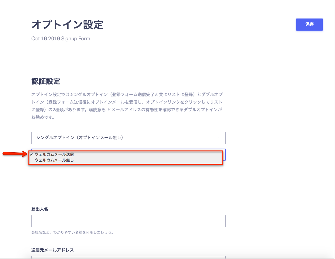The height and width of the screenshot is (259, 335).
Task: Click the checkmark beside ウェルカムメール送信
Action: [x=32, y=154]
